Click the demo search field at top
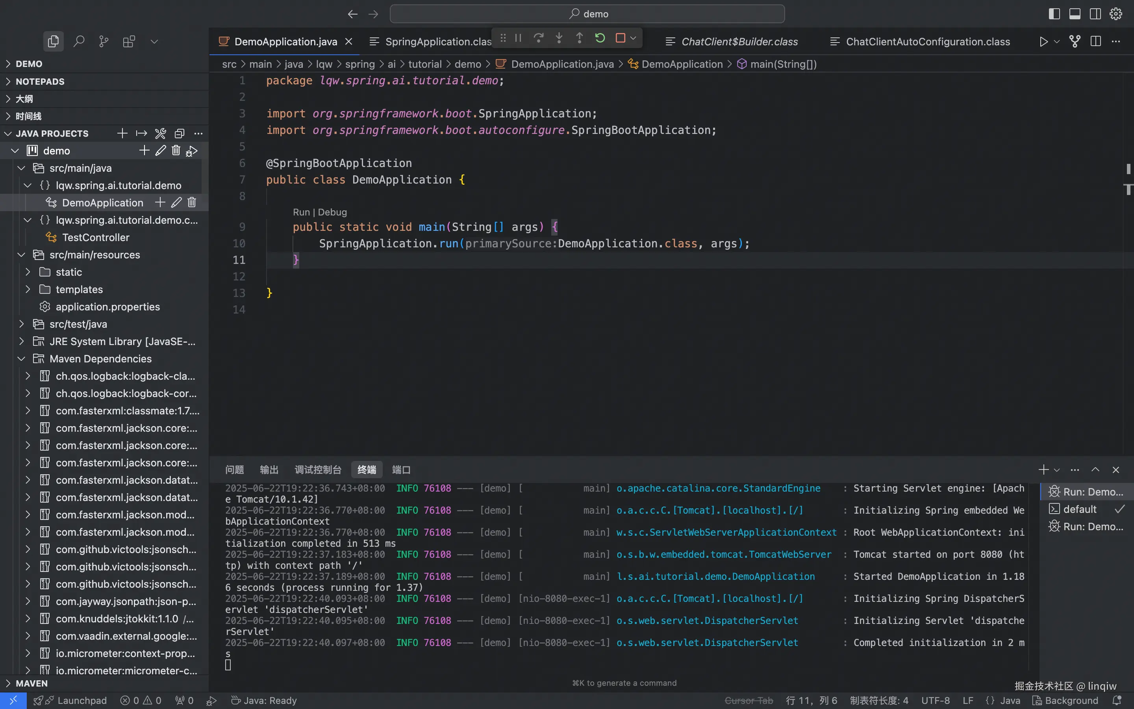Image resolution: width=1134 pixels, height=709 pixels. [x=587, y=14]
